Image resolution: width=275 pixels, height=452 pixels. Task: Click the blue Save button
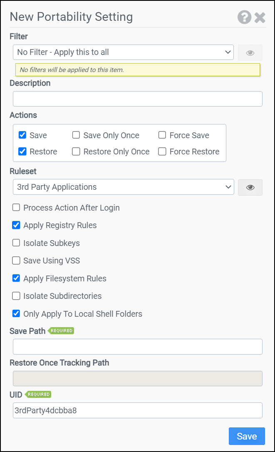tap(247, 436)
